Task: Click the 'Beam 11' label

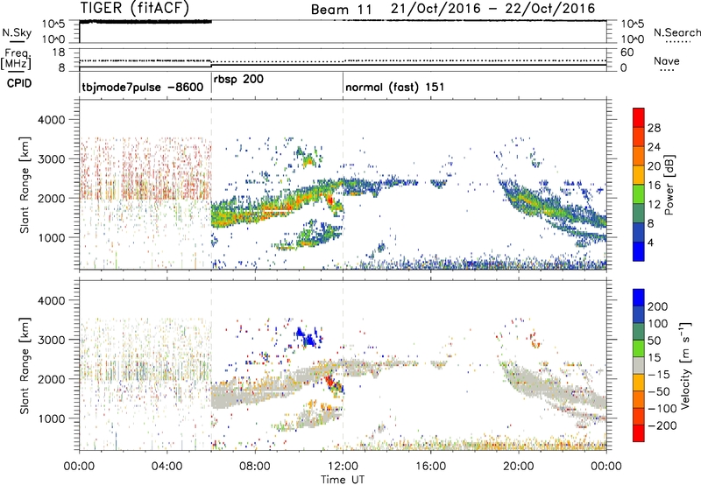Action: pyautogui.click(x=341, y=10)
